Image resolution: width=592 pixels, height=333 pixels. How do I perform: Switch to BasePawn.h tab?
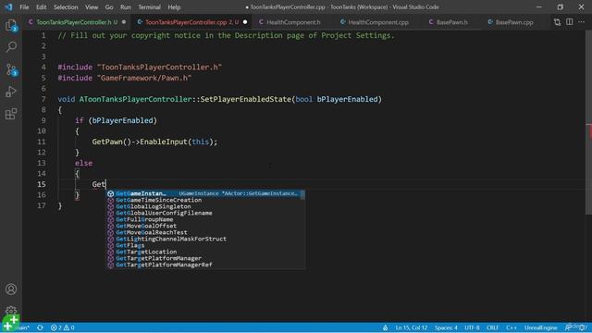(452, 22)
